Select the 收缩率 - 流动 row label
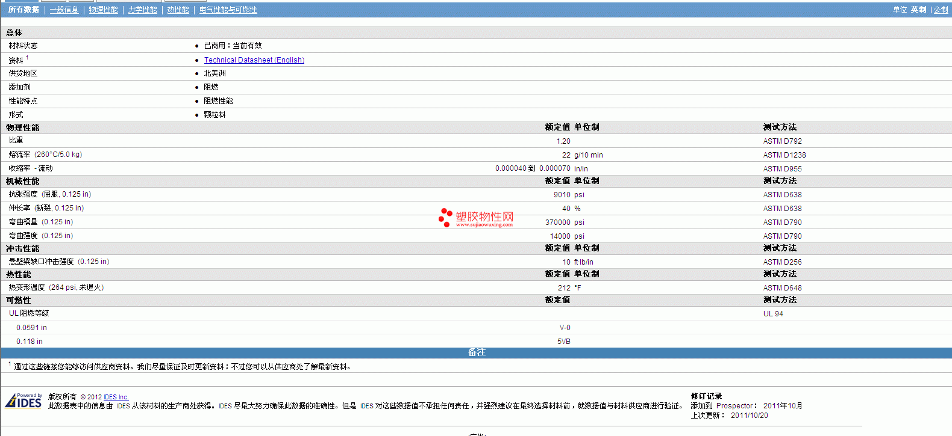This screenshot has height=436, width=952. [x=31, y=168]
